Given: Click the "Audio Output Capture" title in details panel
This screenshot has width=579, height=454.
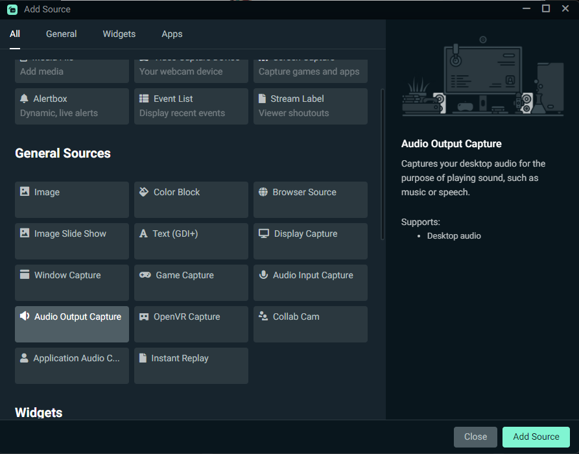Looking at the screenshot, I should click(451, 144).
